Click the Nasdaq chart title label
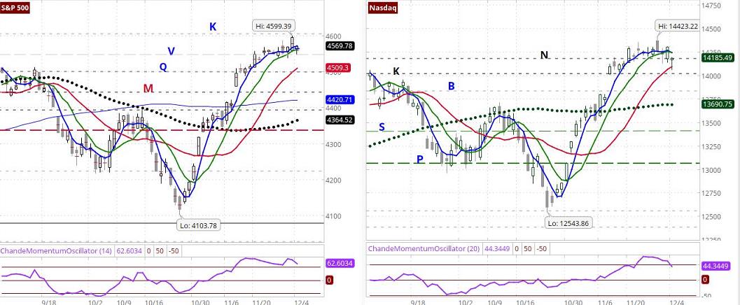The height and width of the screenshot is (305, 740). coord(383,8)
